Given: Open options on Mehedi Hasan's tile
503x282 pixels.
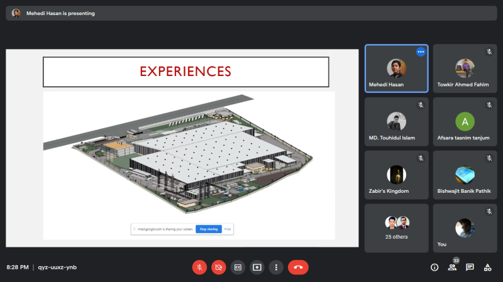Looking at the screenshot, I should 421,52.
